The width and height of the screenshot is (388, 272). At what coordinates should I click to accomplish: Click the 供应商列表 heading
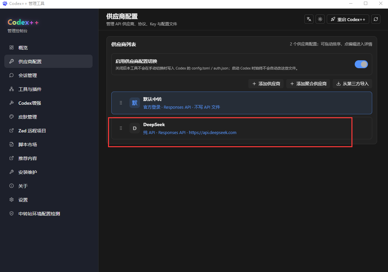[x=124, y=44]
